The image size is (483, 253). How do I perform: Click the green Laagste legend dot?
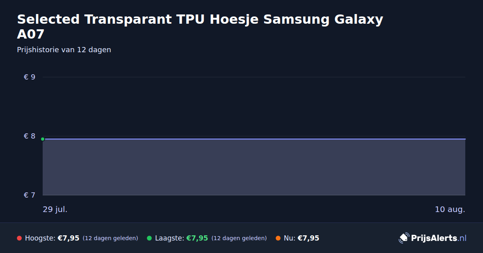[149, 238]
